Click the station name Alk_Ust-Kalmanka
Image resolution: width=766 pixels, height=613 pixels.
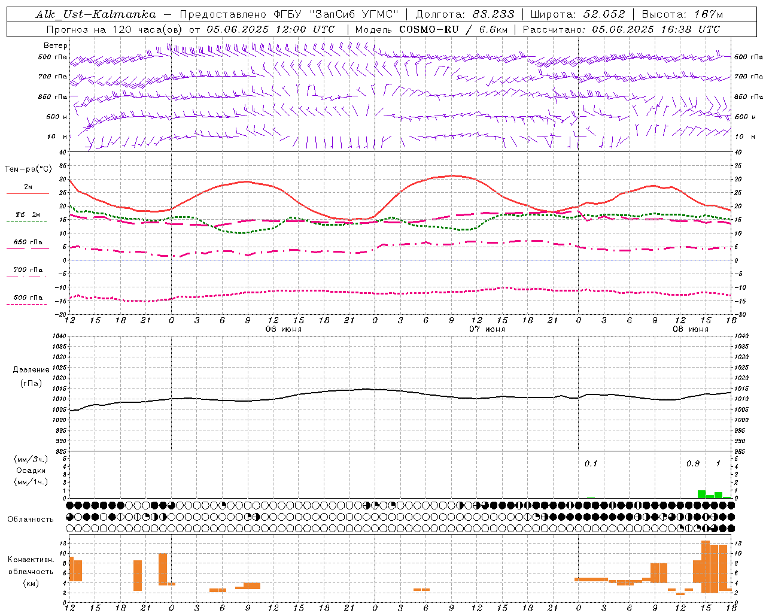click(96, 14)
